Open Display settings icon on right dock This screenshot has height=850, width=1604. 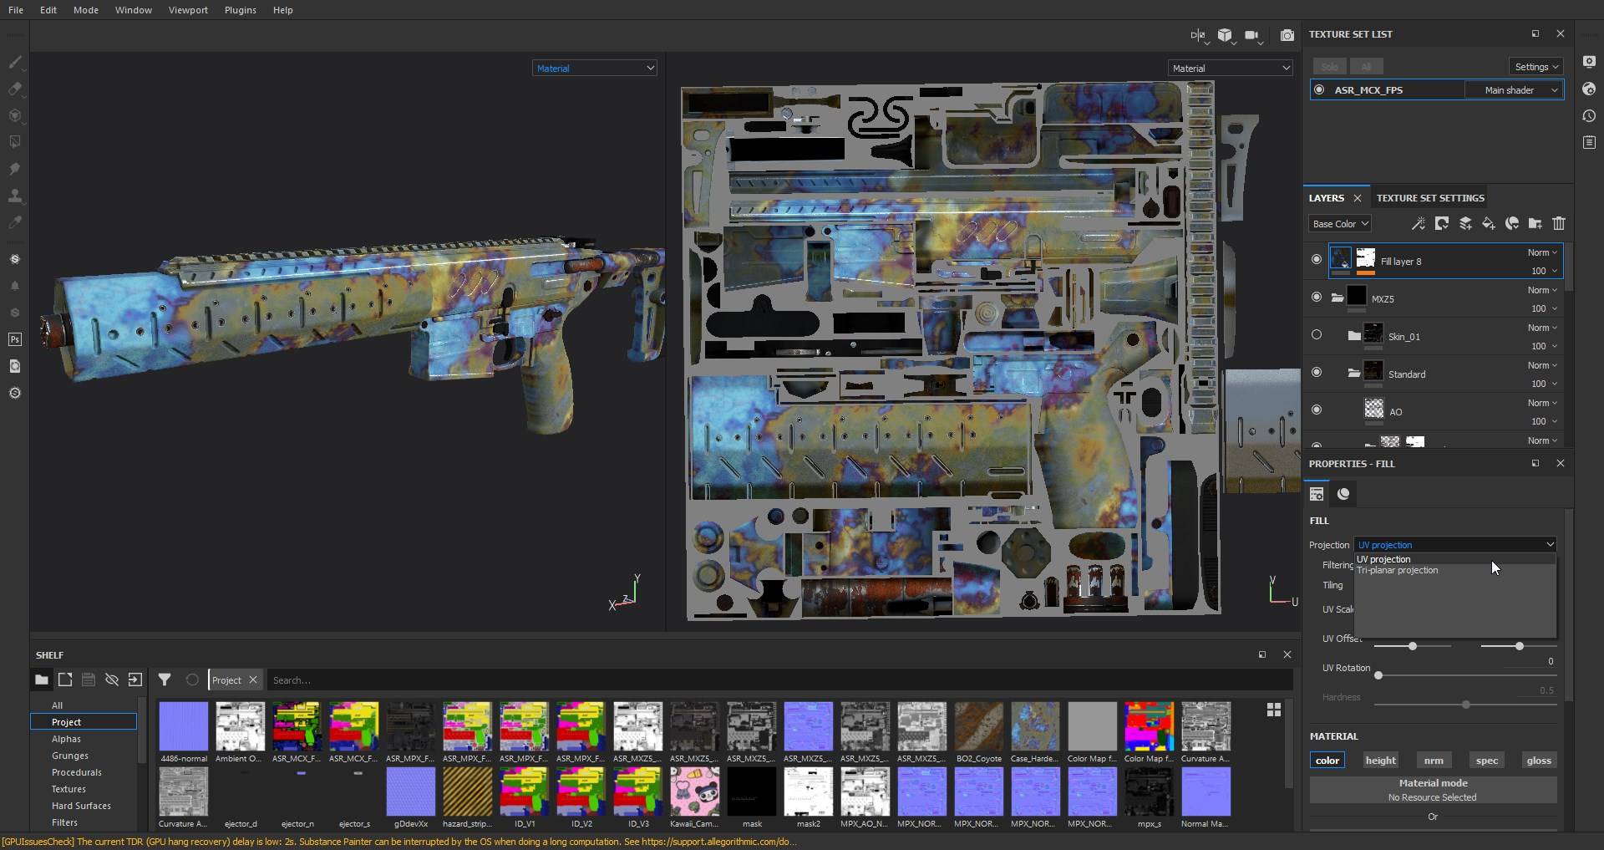[x=1589, y=62]
